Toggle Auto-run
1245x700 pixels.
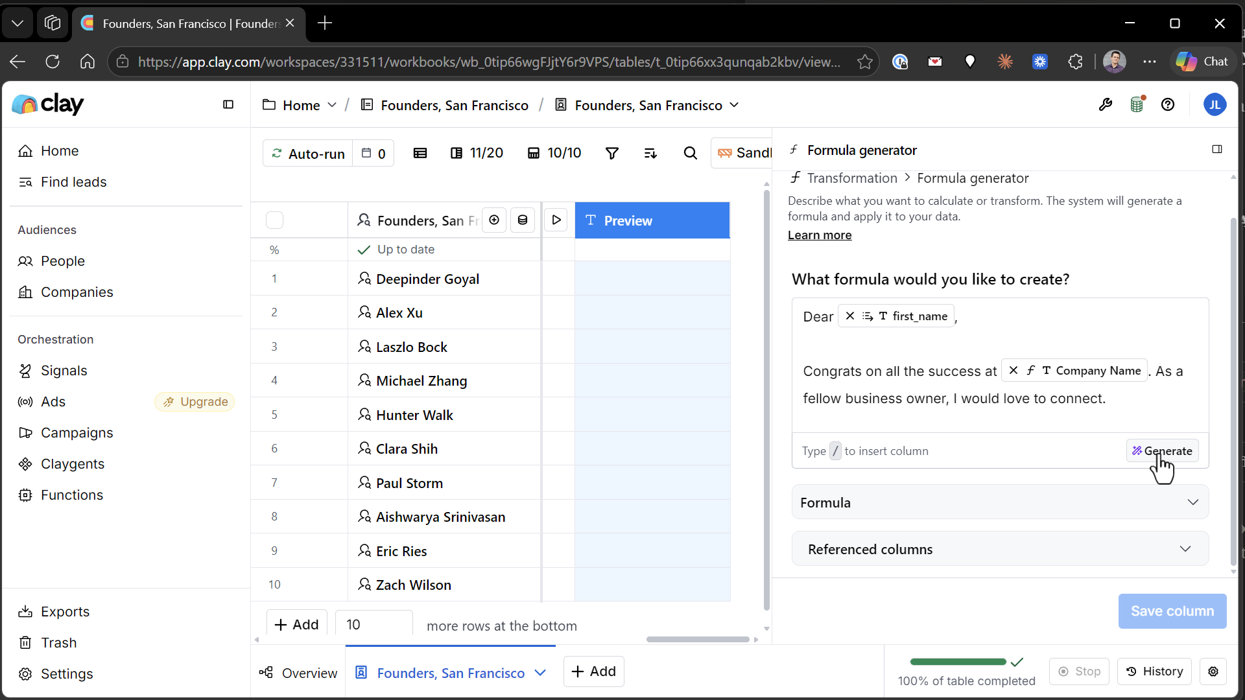coord(308,154)
